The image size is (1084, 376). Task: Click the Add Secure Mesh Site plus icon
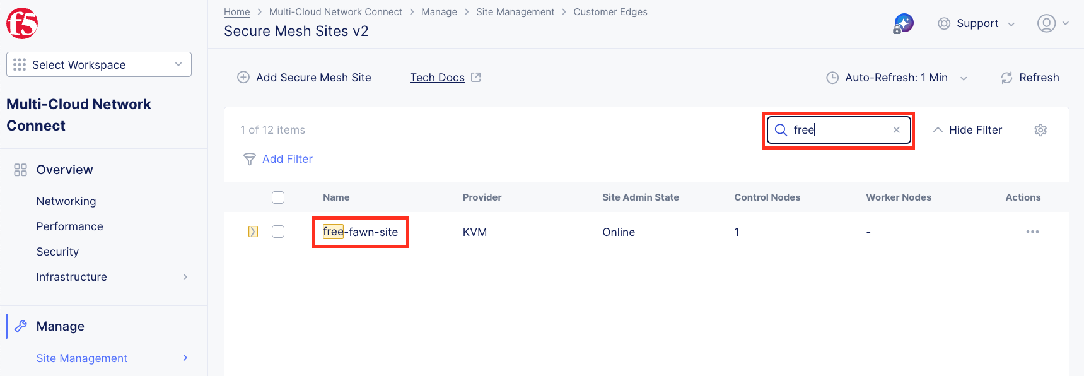243,78
